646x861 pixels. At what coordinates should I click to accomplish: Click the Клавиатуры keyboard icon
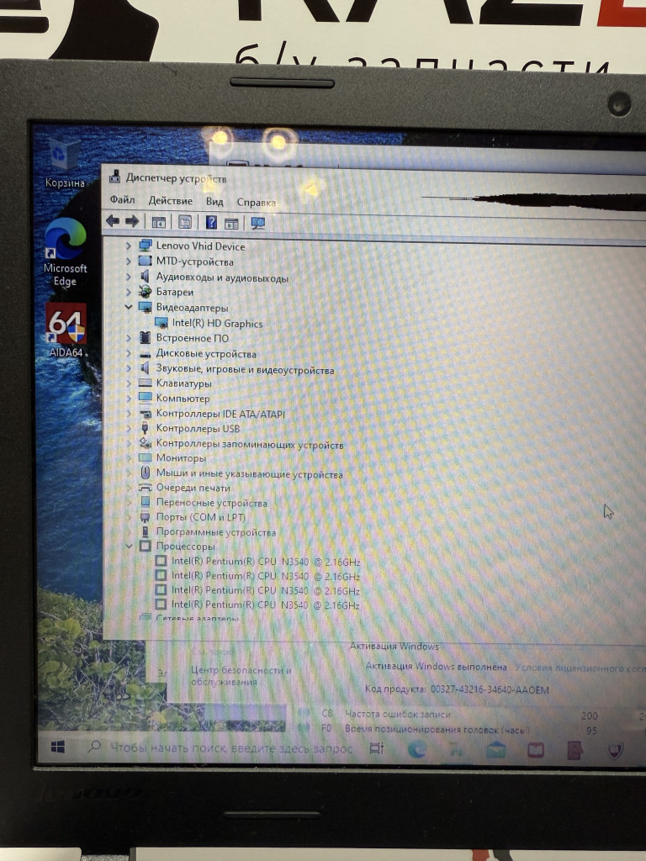point(145,383)
